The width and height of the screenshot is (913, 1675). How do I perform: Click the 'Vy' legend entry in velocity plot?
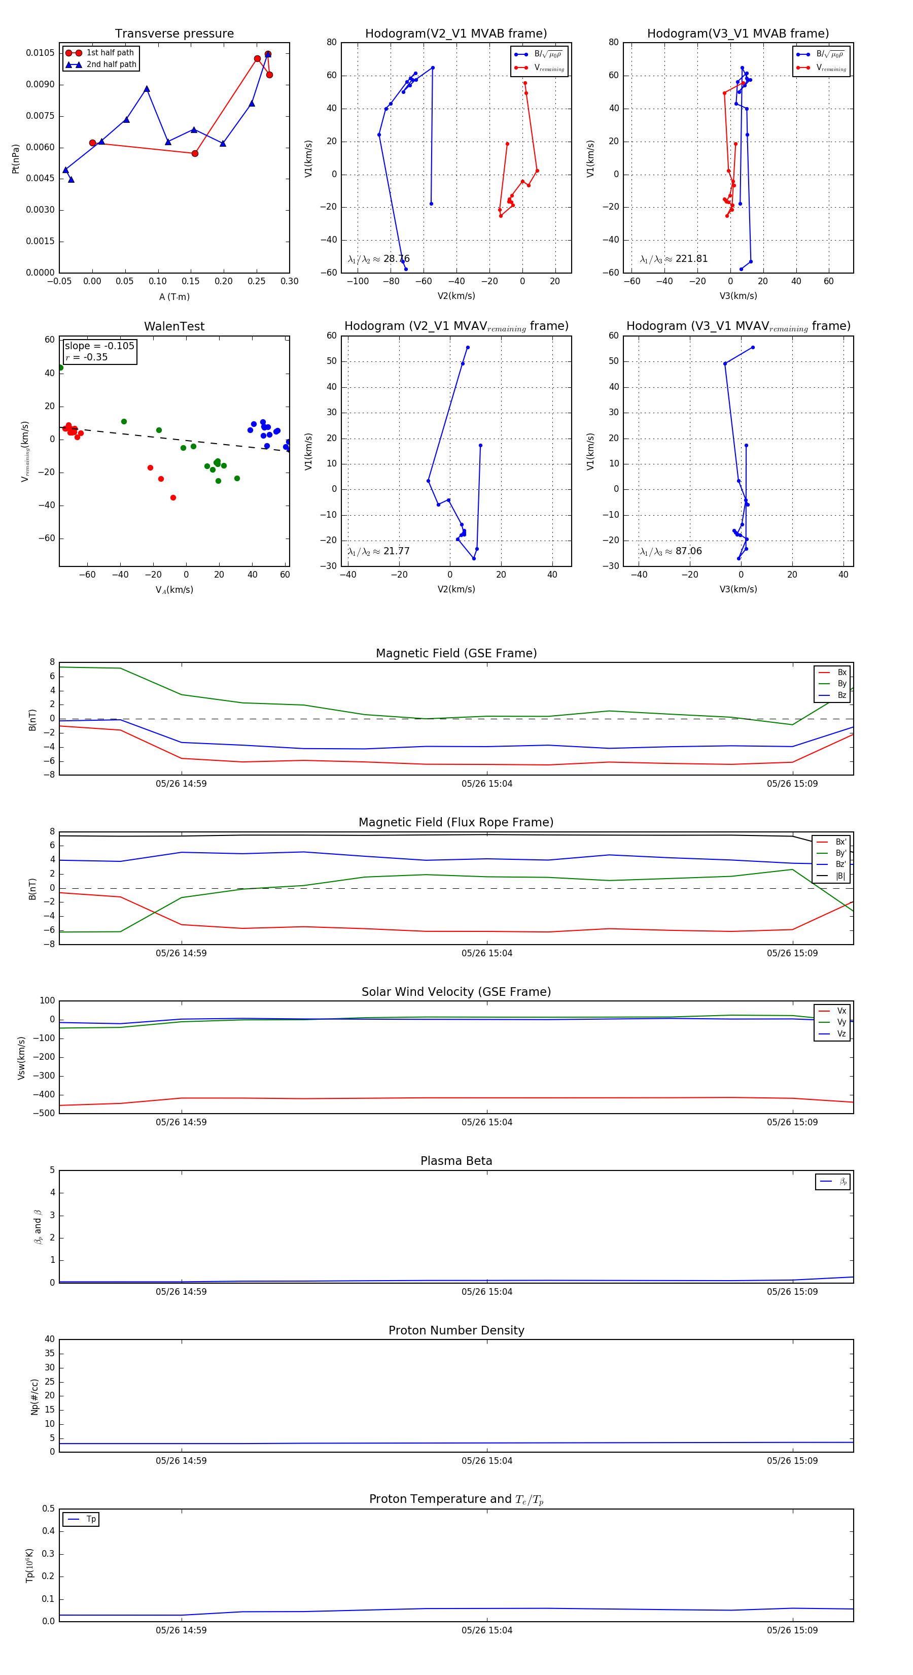pyautogui.click(x=832, y=1022)
